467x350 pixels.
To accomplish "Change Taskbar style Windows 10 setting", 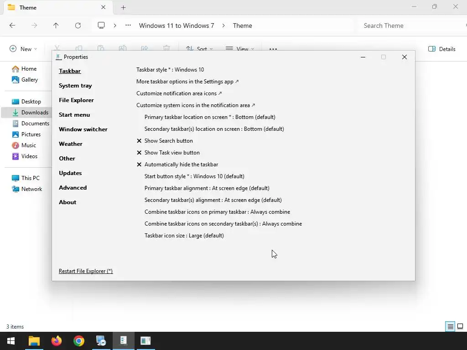I will tap(170, 70).
